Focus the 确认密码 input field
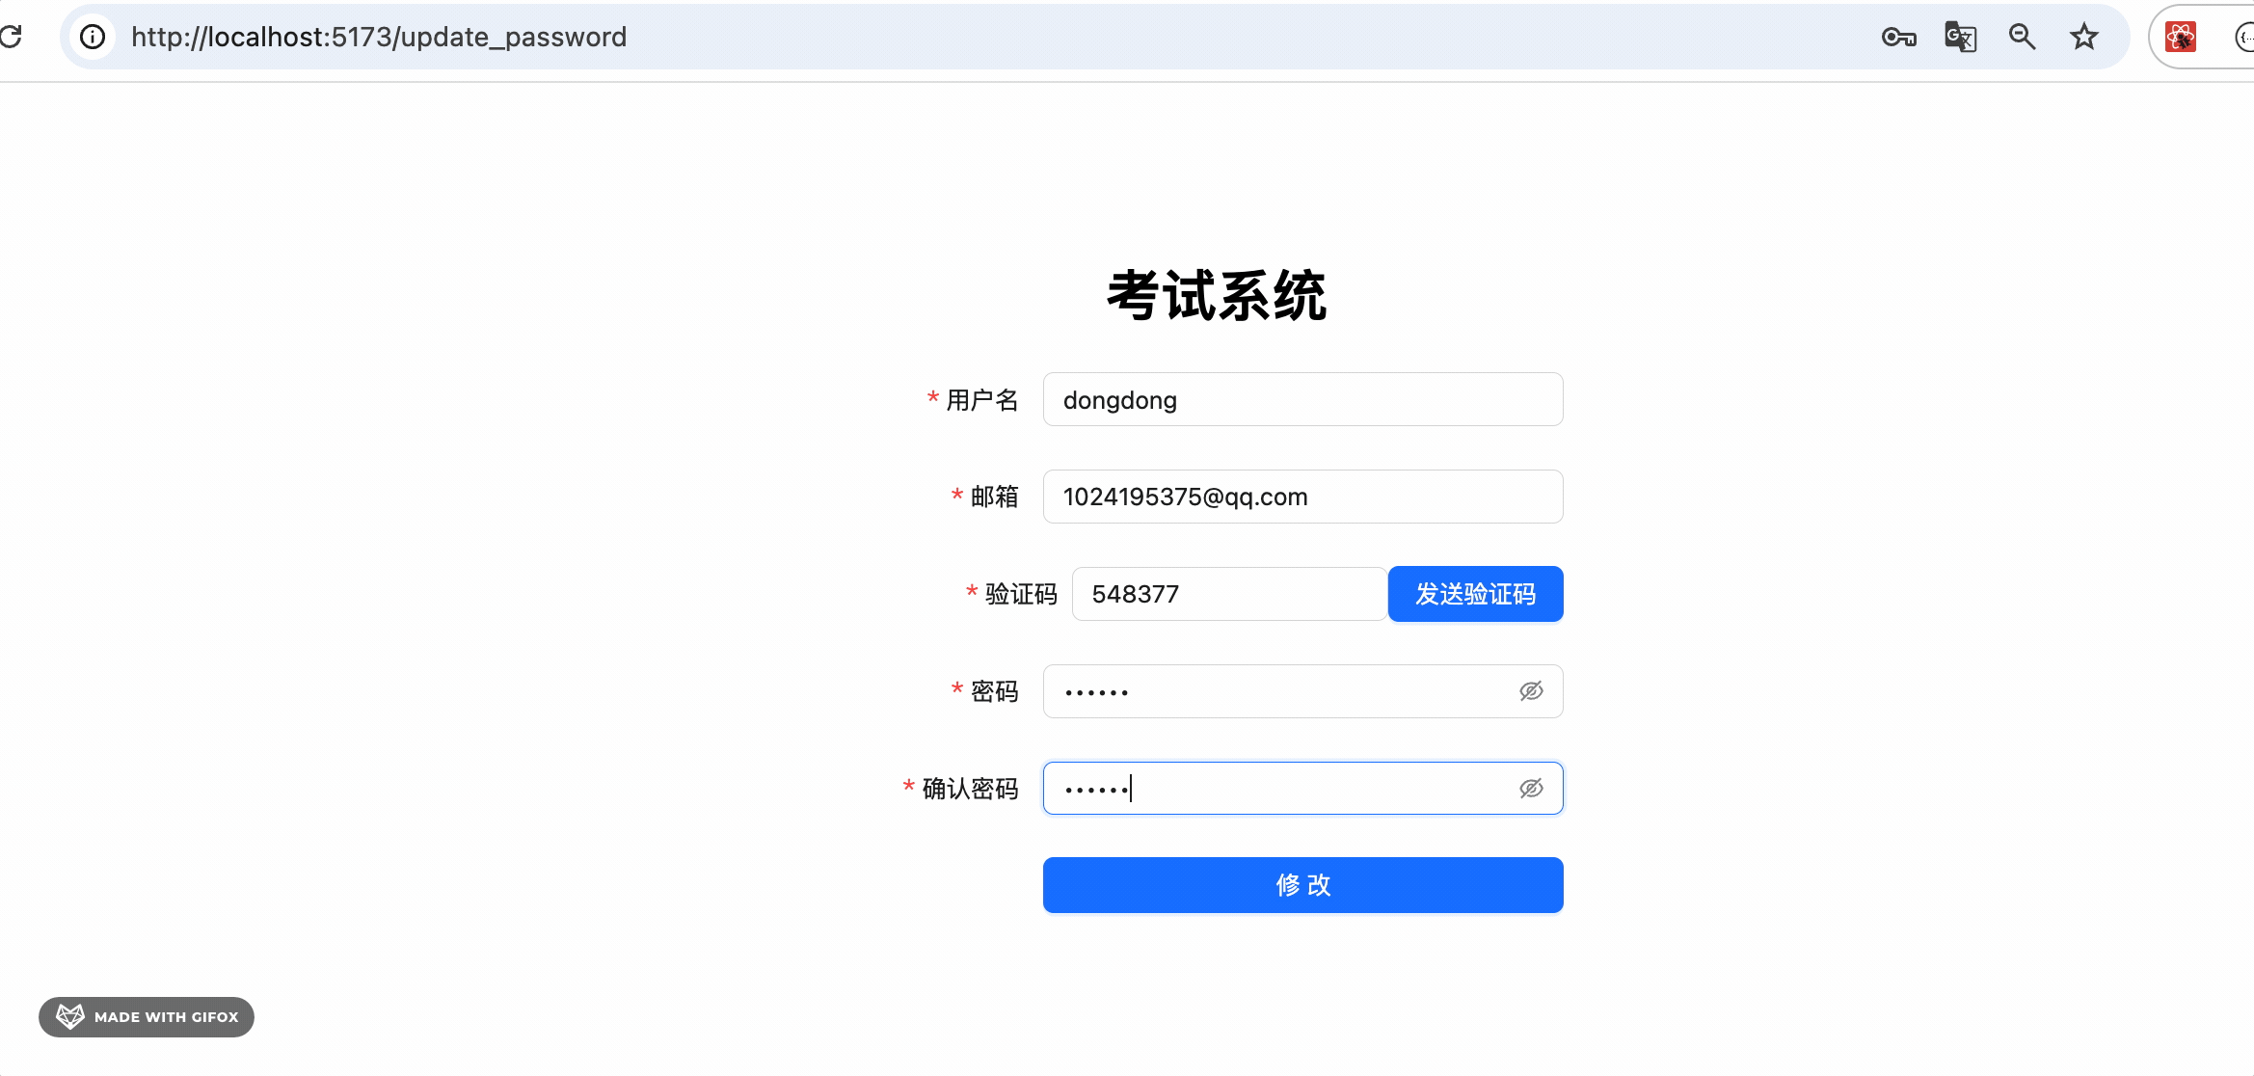 (1282, 789)
